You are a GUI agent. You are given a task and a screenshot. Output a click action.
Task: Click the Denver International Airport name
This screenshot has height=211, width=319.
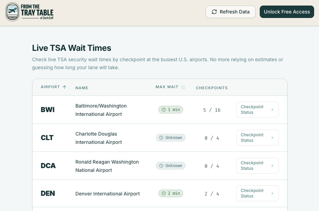click(x=107, y=194)
